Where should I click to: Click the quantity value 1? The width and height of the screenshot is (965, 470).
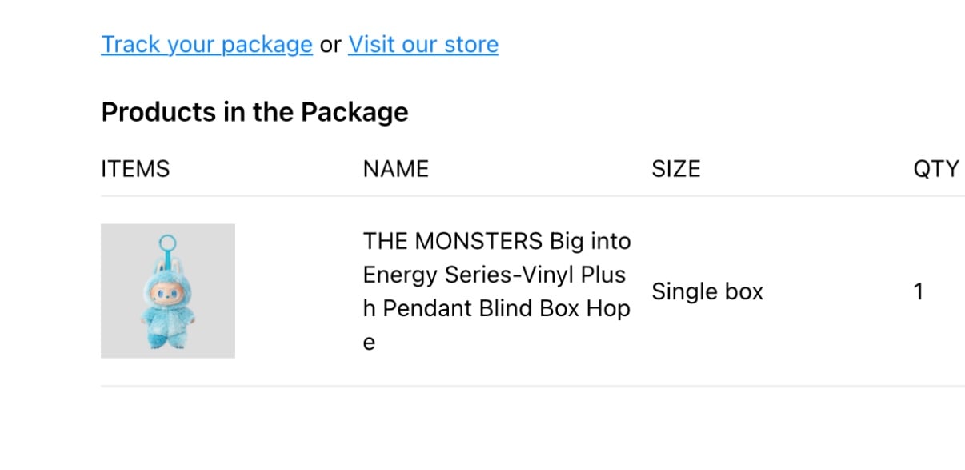coord(919,291)
